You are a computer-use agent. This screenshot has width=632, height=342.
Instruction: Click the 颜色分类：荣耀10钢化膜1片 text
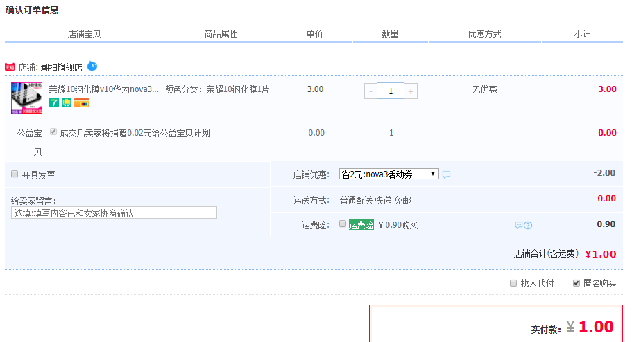click(217, 89)
